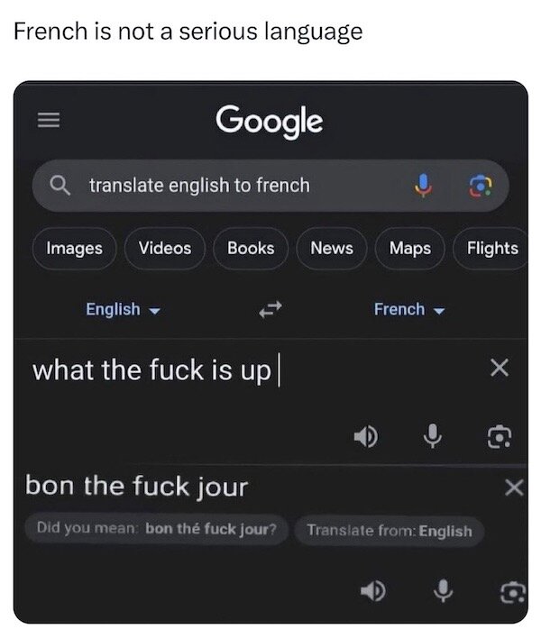
Task: Switch to the Videos tab
Action: coord(165,249)
